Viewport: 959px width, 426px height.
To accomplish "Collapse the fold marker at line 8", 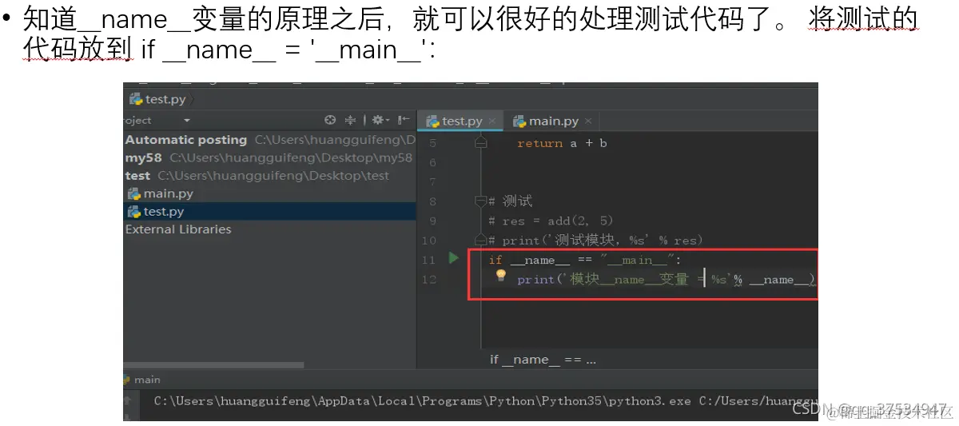I will 480,201.
